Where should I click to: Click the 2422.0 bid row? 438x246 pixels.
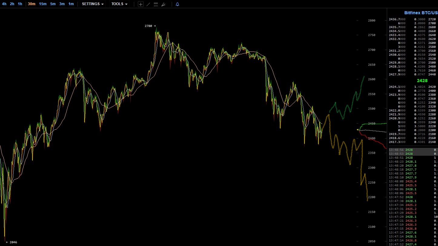tap(413, 111)
